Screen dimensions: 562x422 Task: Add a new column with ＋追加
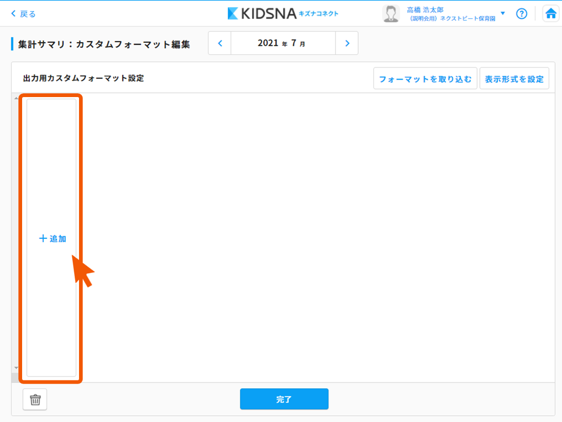click(x=52, y=238)
